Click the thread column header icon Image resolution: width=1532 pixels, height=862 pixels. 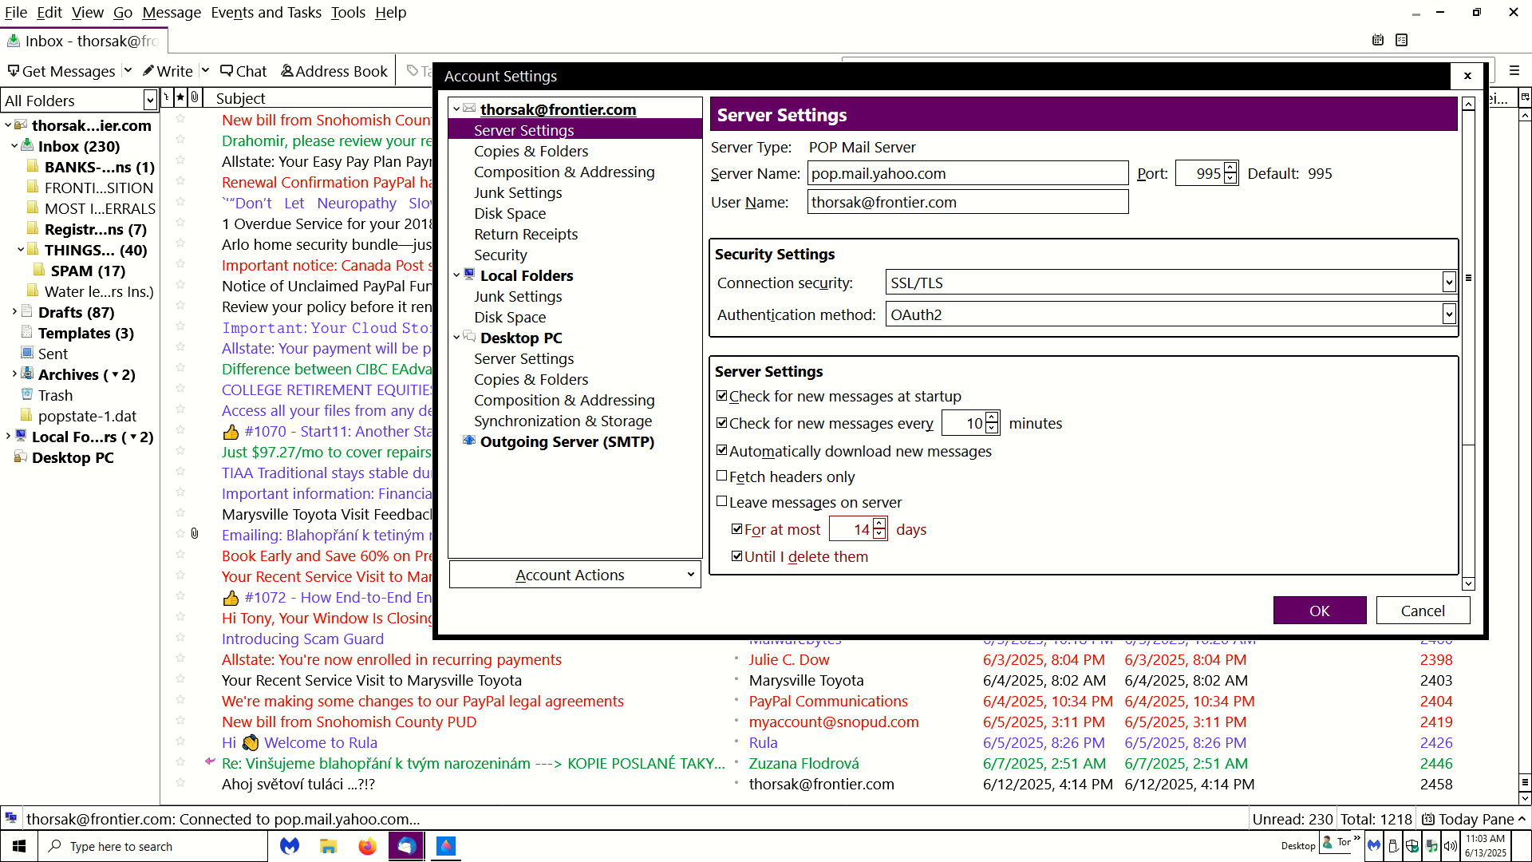166,97
